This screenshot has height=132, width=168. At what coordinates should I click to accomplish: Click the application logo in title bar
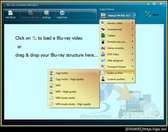point(4,5)
